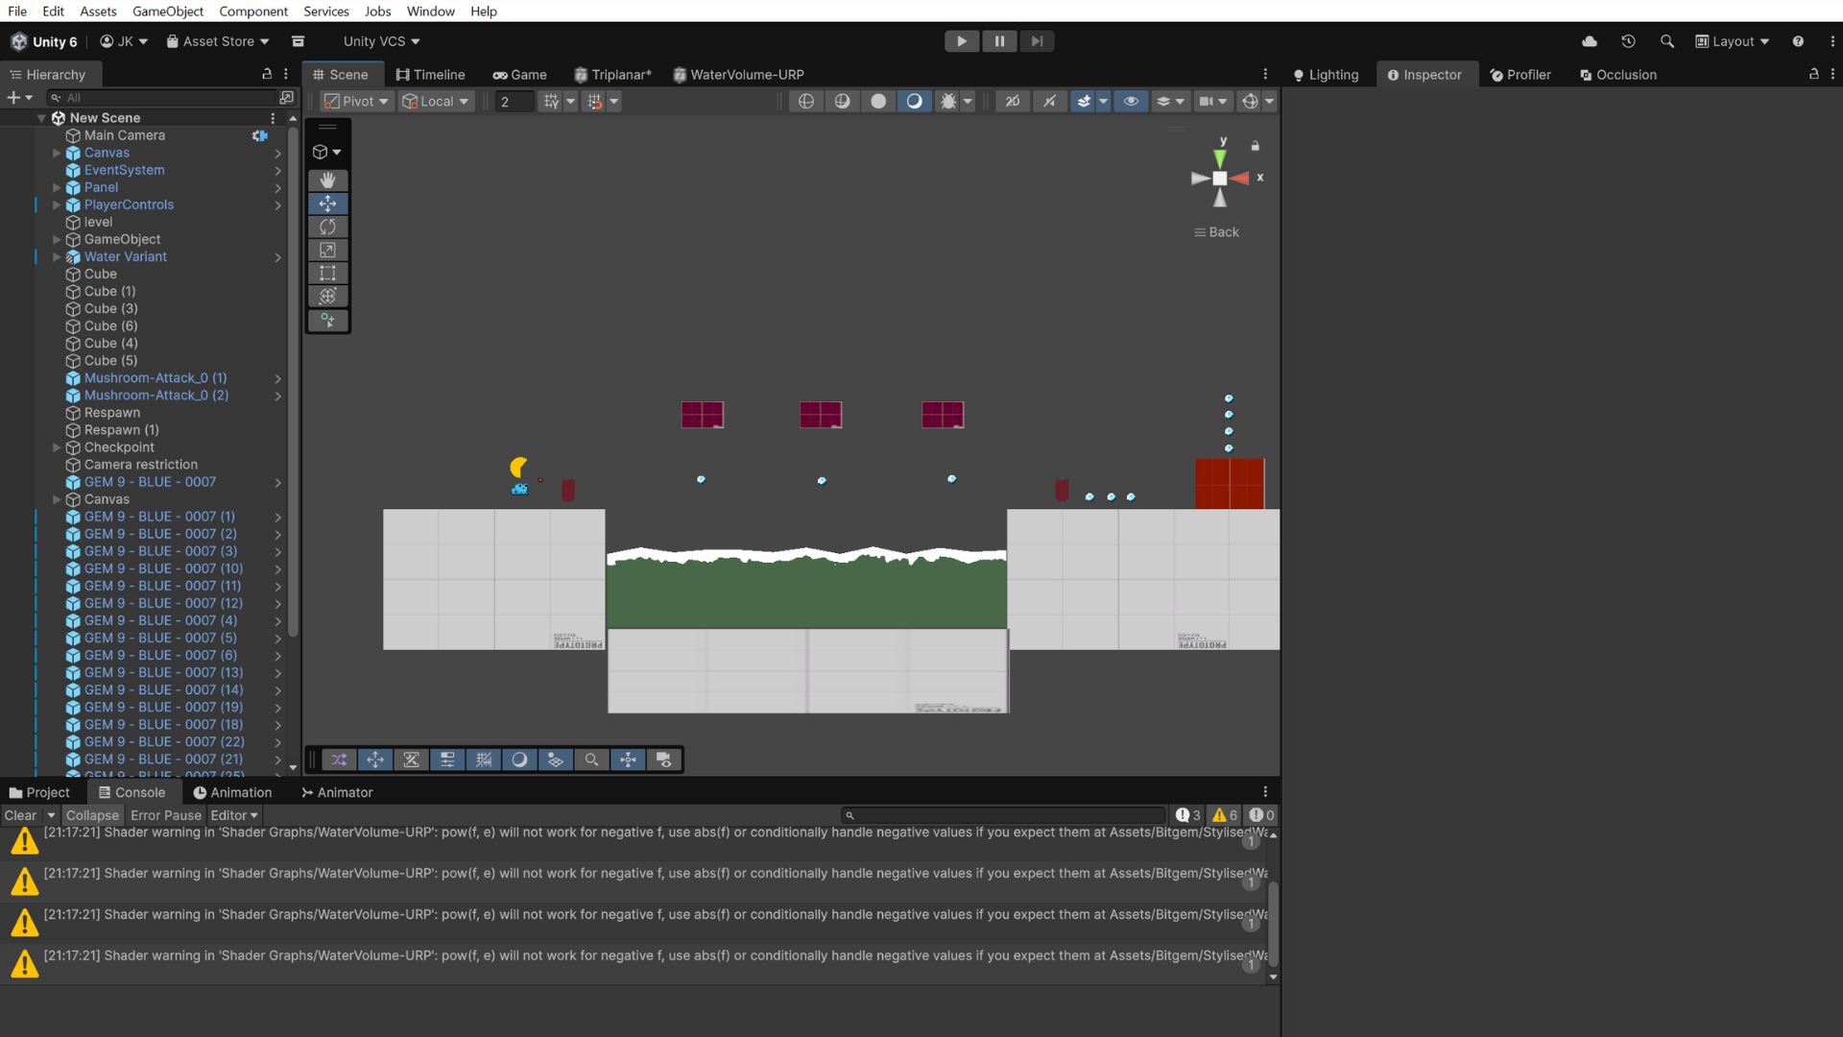Click the Console Clear button
Viewport: 1843px width, 1037px height.
[x=20, y=815]
